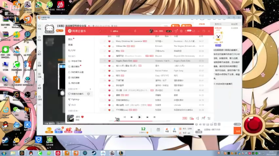Toggle the pill switch above Douyu chat input
279x156 pixels.
point(237,124)
